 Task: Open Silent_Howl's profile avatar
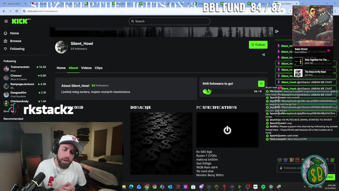click(61, 47)
